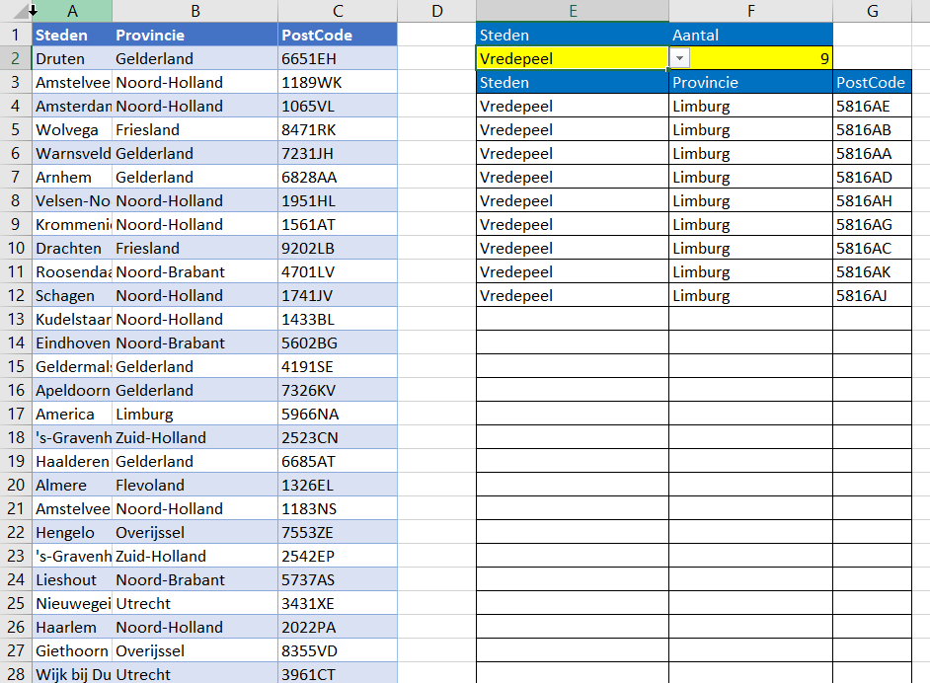Select the Flevoland cell
This screenshot has height=683, width=930.
point(195,485)
